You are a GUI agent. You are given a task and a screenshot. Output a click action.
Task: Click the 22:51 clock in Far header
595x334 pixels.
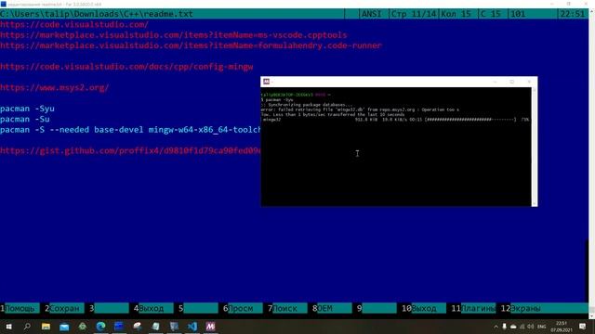[573, 14]
